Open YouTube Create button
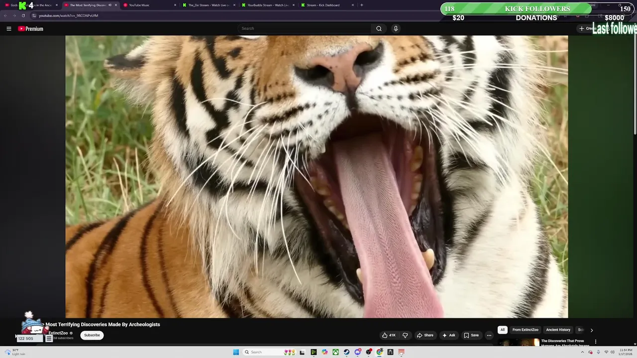Image resolution: width=637 pixels, height=358 pixels. click(x=587, y=28)
